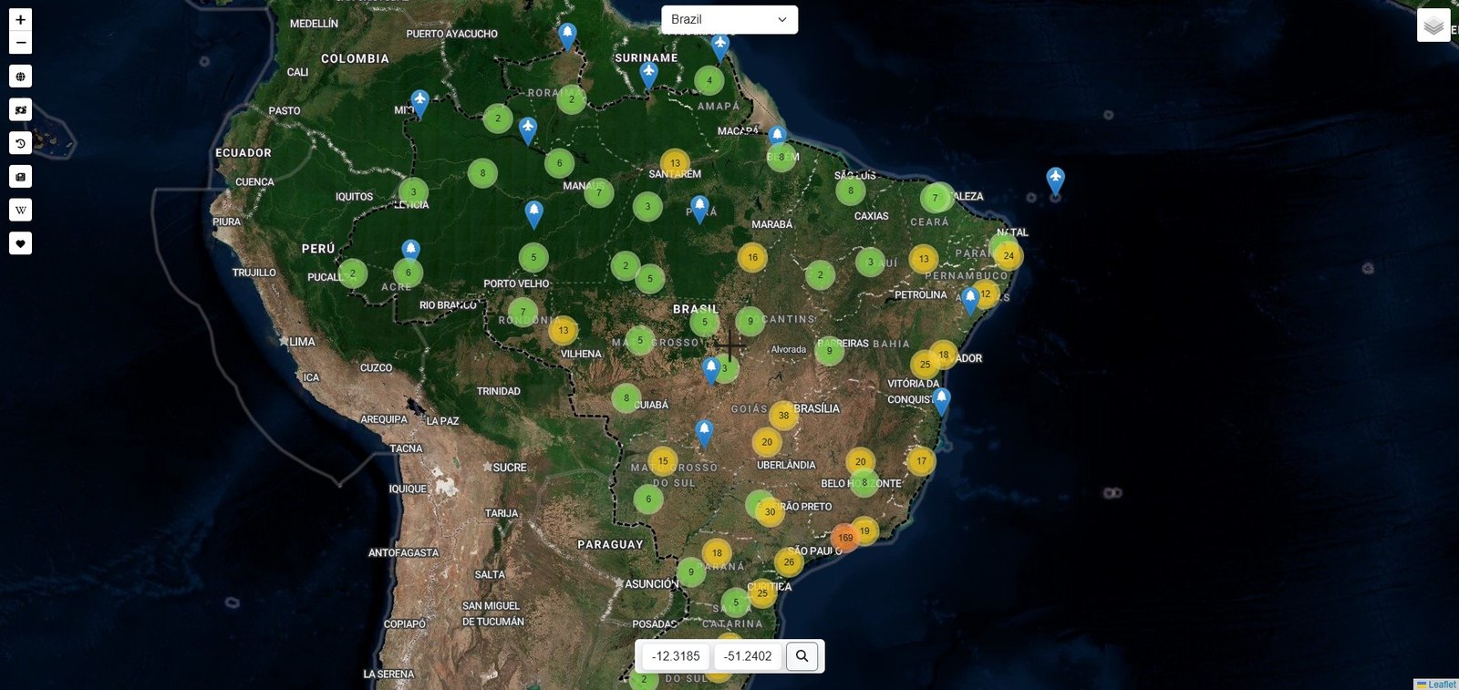The image size is (1459, 690).
Task: Click the longitude field showing -51.2402
Action: (748, 656)
